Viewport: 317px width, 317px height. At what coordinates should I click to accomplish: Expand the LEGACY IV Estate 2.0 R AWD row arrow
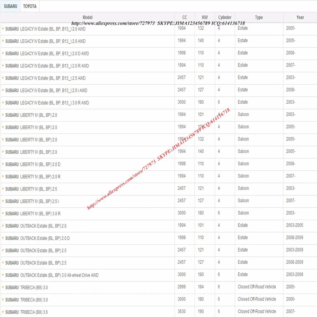3,66
